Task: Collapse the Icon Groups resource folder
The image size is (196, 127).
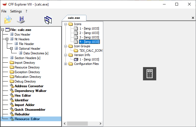Action: [65, 46]
